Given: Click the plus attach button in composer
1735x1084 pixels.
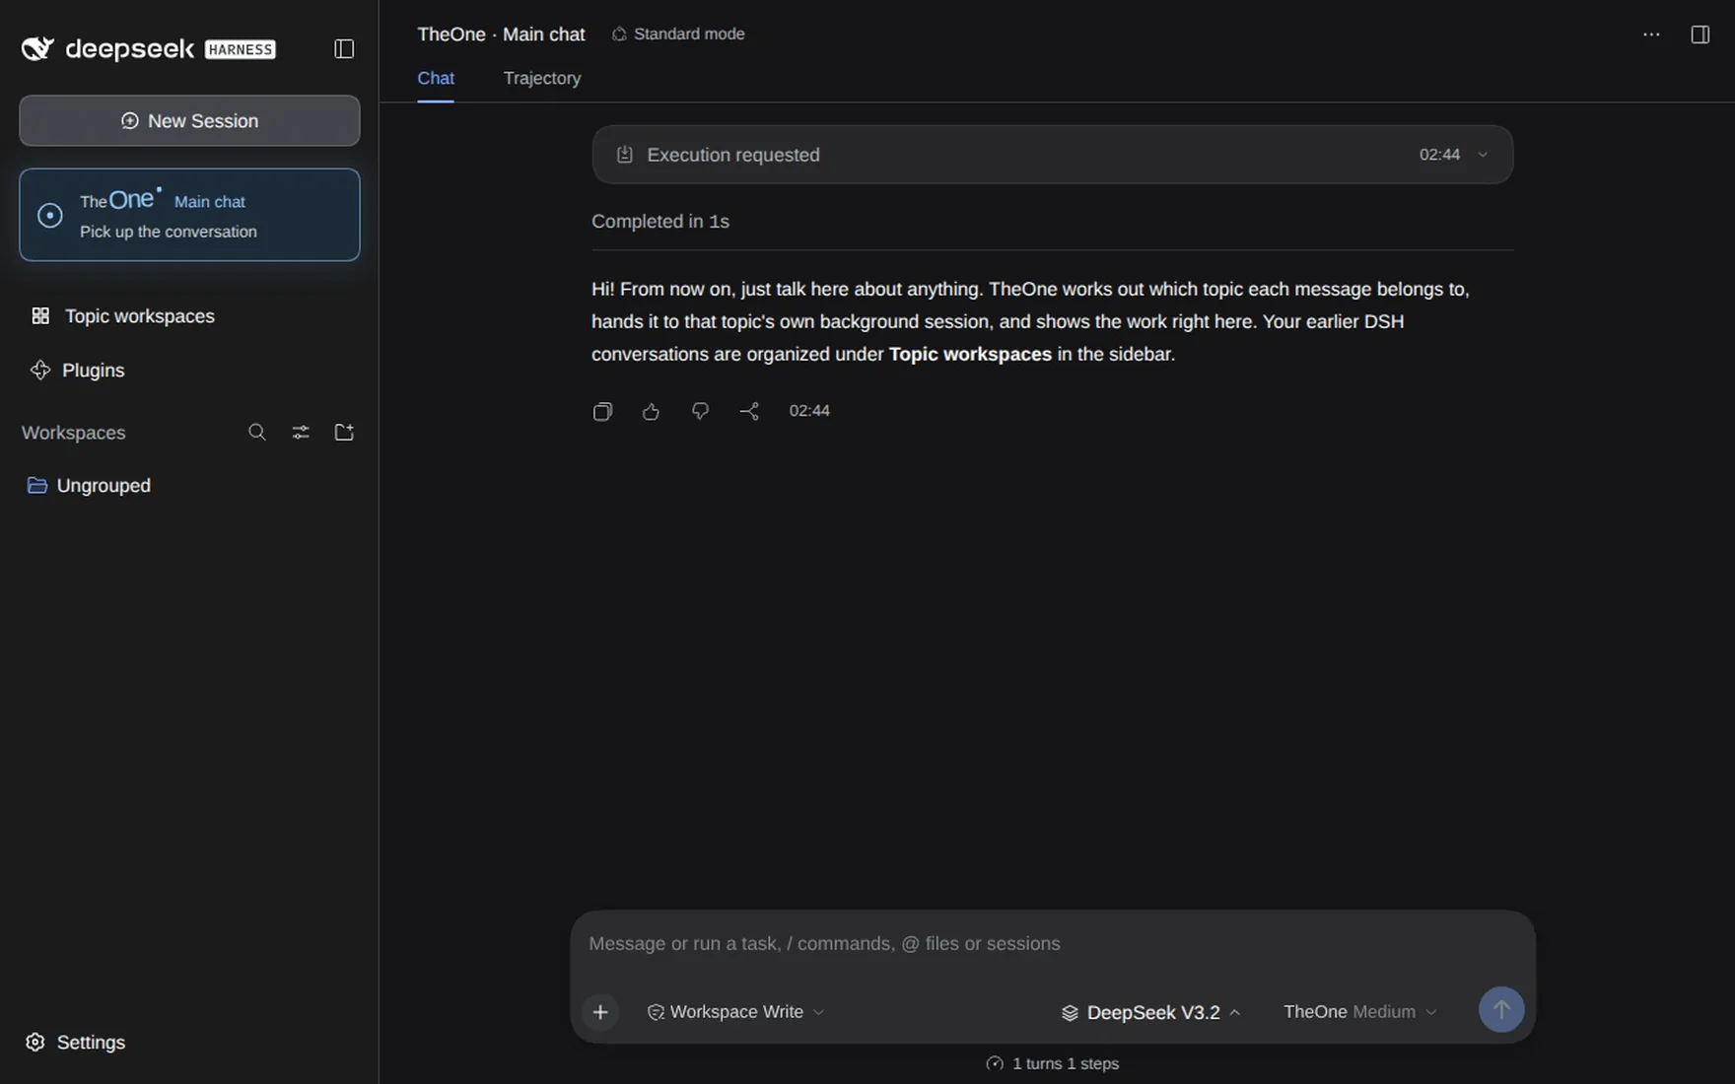Looking at the screenshot, I should pos(600,1012).
